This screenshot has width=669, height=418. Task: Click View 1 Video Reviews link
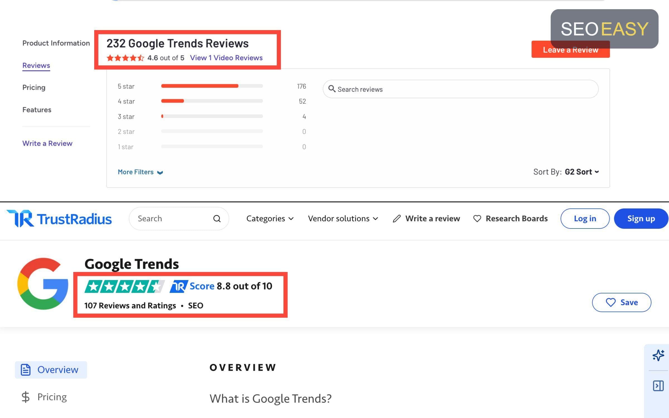(226, 58)
